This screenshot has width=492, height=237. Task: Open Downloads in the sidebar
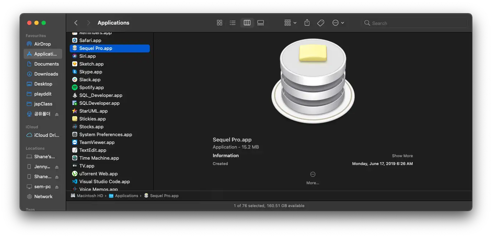43,74
